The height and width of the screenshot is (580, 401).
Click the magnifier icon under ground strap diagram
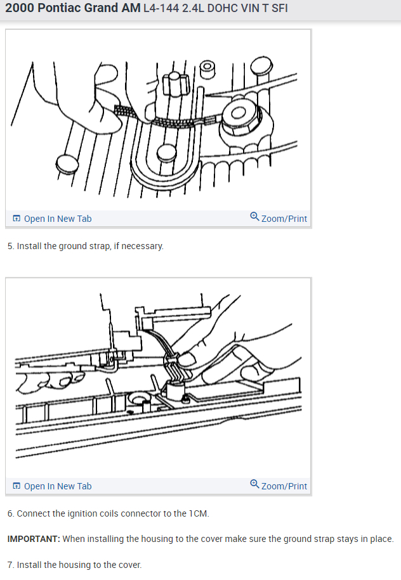coord(254,216)
